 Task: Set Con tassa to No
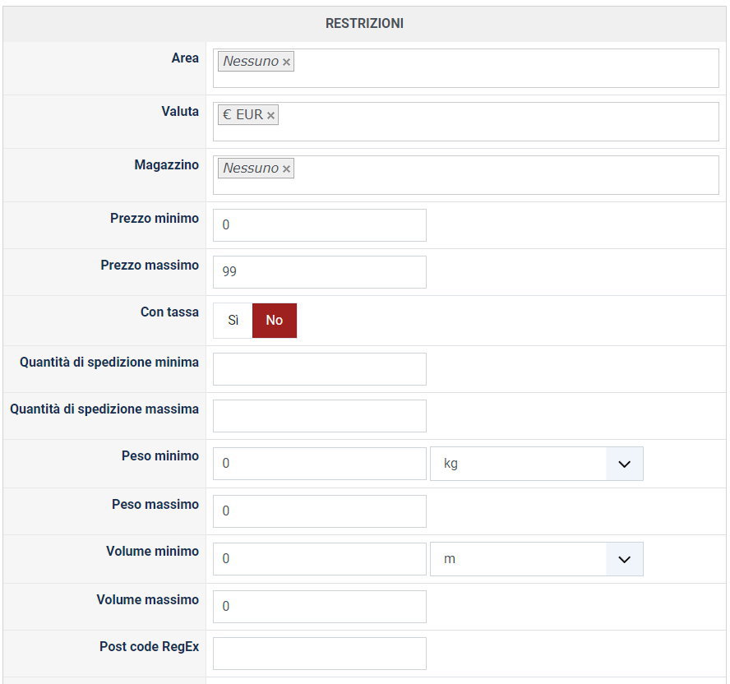click(x=274, y=321)
